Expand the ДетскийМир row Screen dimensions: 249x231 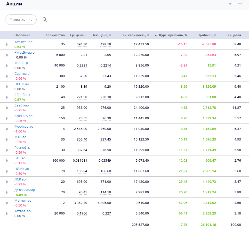click(x=7, y=192)
